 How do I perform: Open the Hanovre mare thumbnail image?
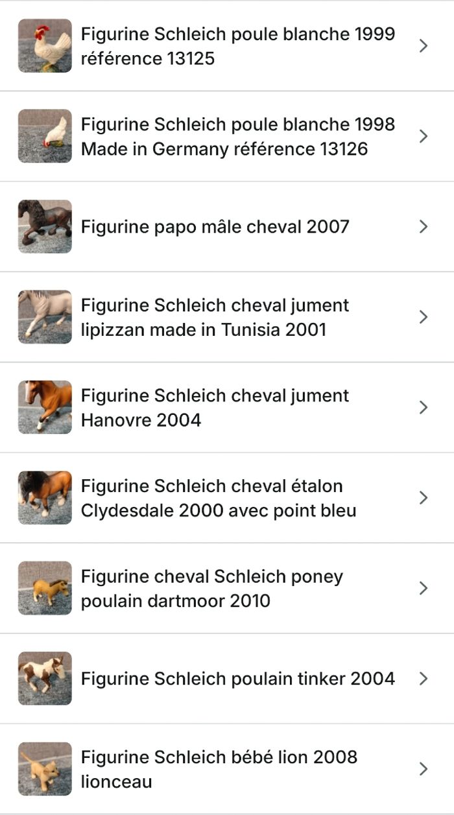point(45,407)
